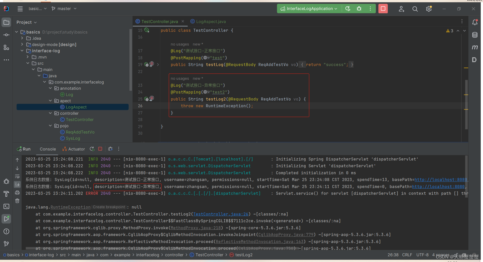Open Problems tool window
Image resolution: width=483 pixels, height=262 pixels.
pos(7,231)
